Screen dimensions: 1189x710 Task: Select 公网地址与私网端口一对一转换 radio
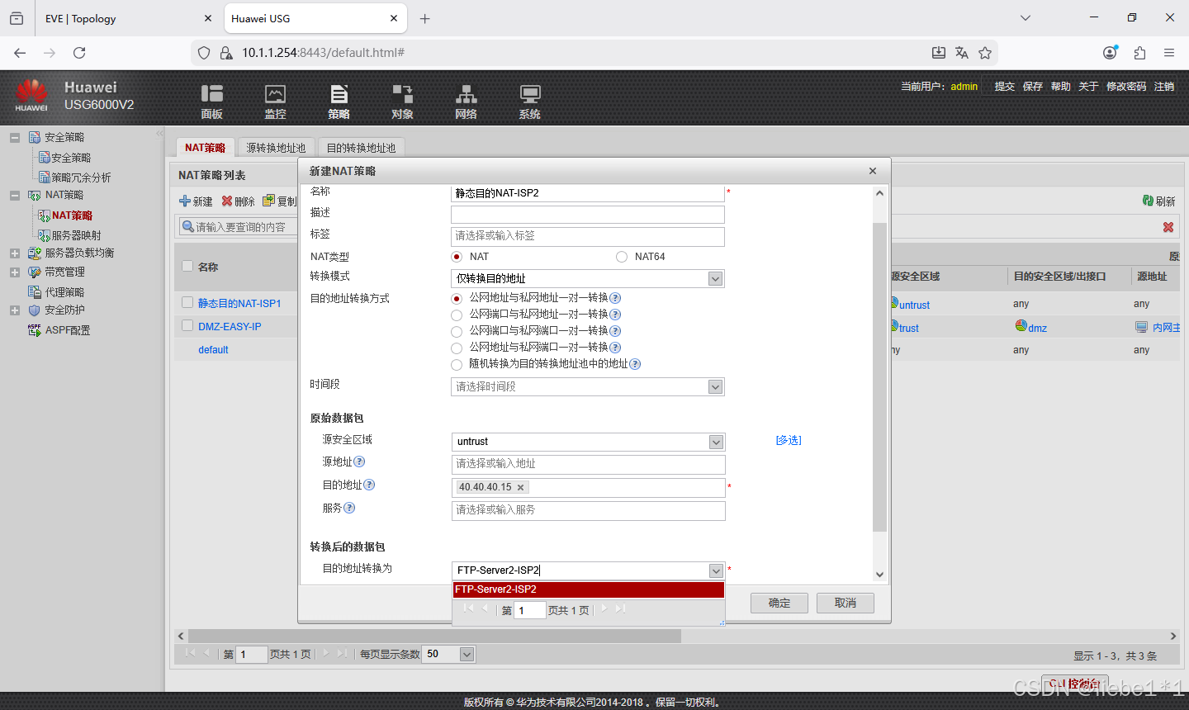[457, 348]
